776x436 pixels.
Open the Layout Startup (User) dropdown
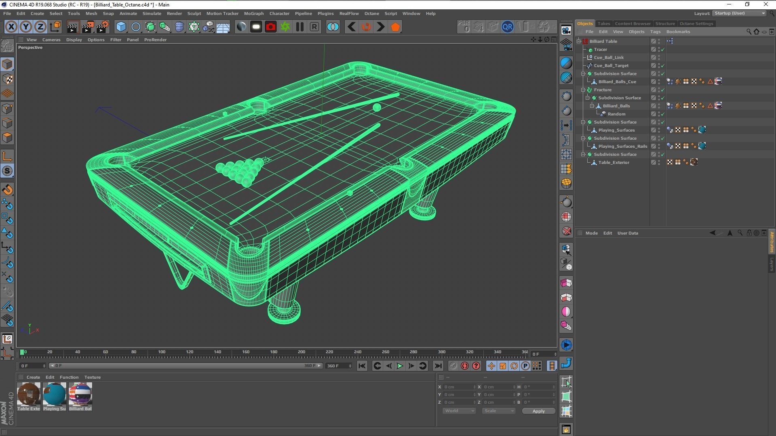tap(739, 13)
